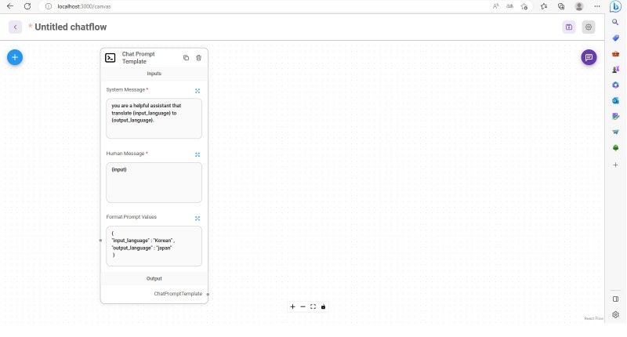Click the ChatPromptTemplate output connector
Image resolution: width=627 pixels, height=337 pixels.
click(x=208, y=294)
